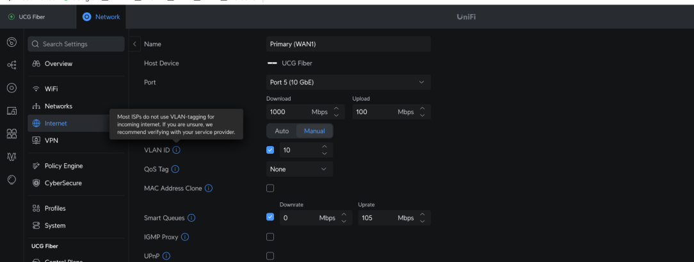The image size is (694, 262).
Task: Edit the Name field Primary (WAN1)
Action: click(348, 44)
